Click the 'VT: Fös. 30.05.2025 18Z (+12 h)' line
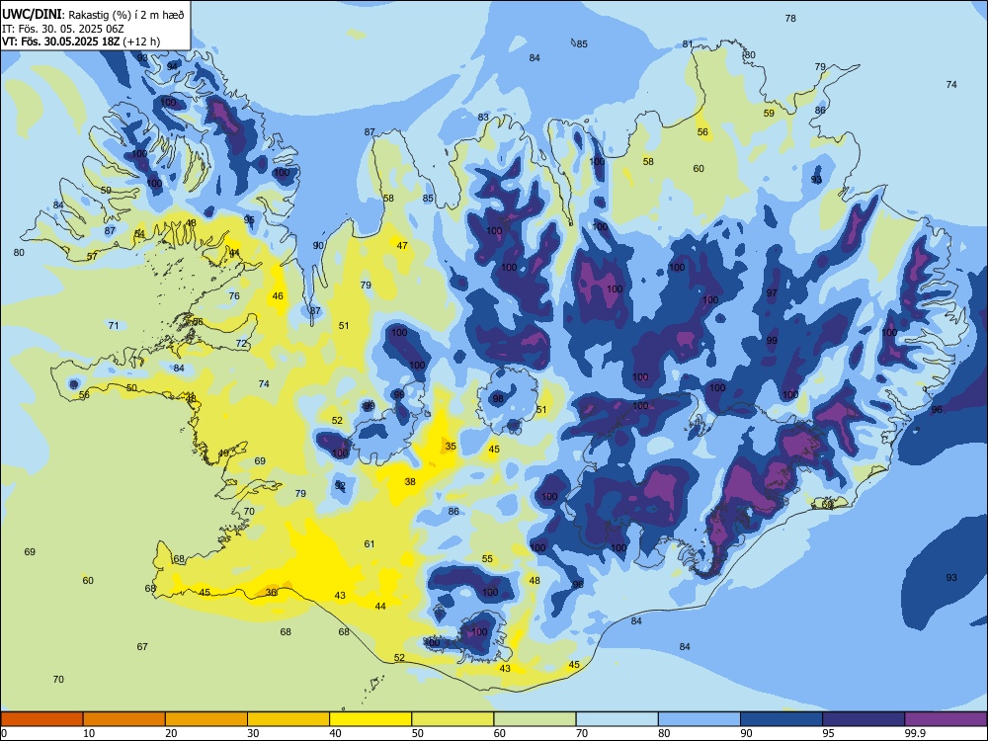Screen dimensions: 988x741 81,41
